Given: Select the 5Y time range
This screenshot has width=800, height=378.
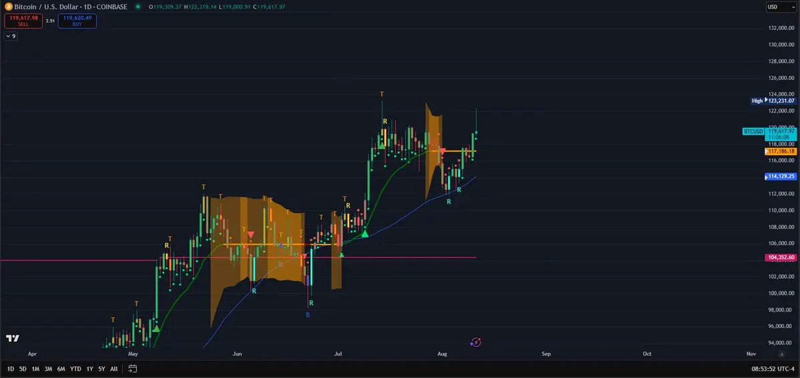Looking at the screenshot, I should click(x=101, y=369).
